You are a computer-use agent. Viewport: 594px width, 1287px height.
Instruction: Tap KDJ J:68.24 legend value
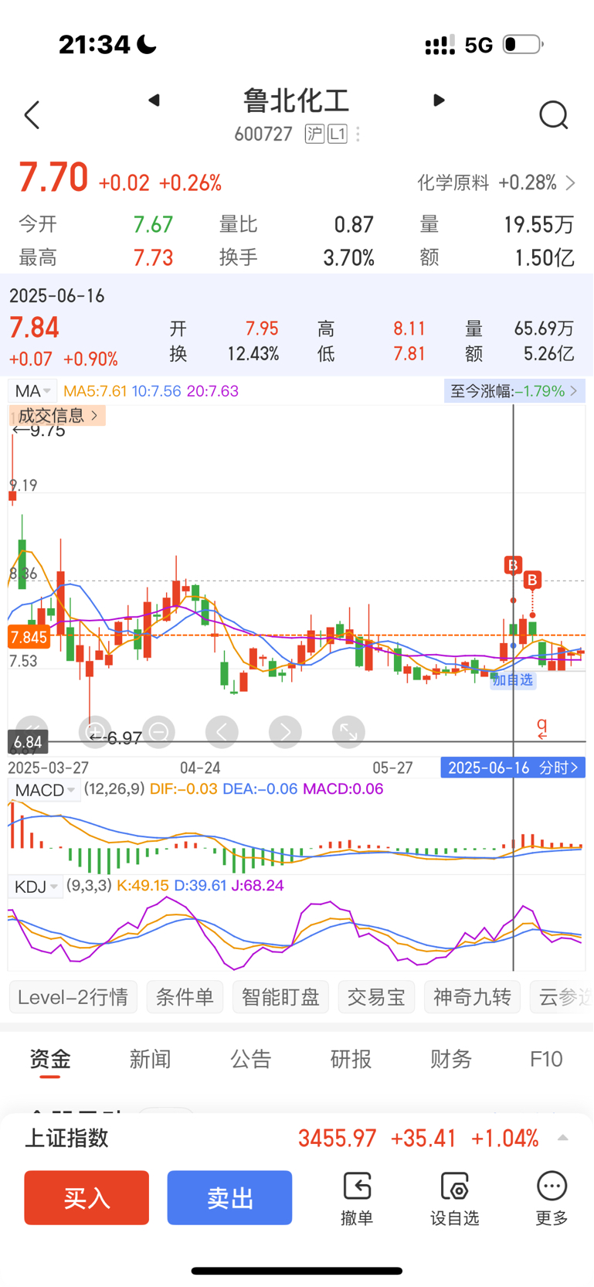tap(258, 886)
